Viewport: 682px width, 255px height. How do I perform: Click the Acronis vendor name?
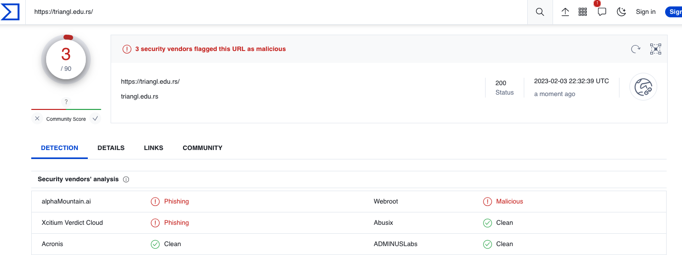click(x=53, y=244)
